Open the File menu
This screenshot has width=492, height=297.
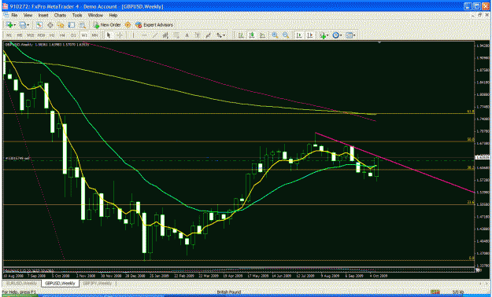coord(14,15)
